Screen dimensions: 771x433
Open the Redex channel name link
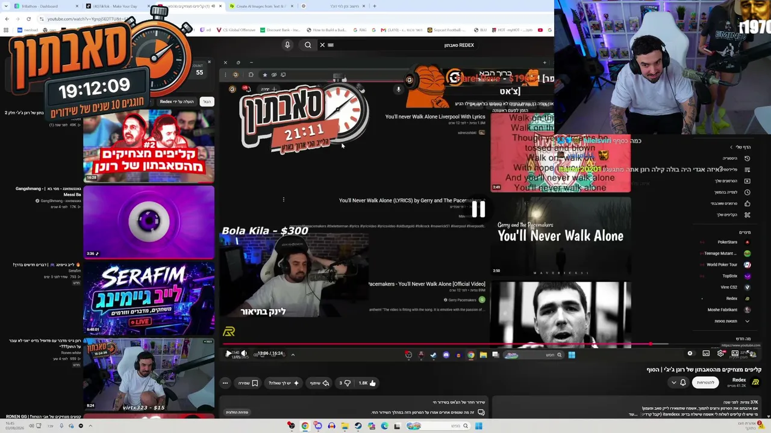tap(739, 380)
